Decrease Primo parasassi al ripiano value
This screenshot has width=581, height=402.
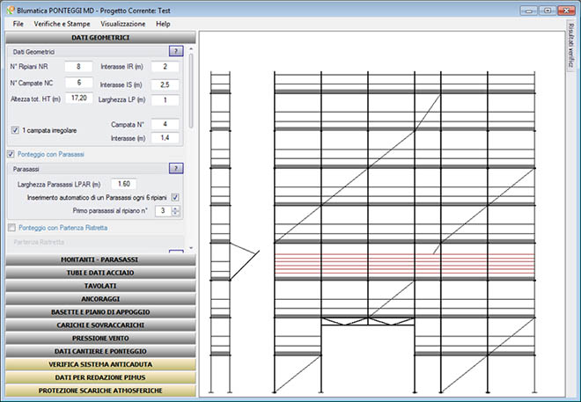177,214
